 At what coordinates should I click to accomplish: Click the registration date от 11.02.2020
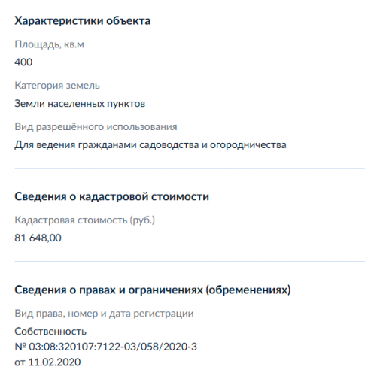click(47, 362)
